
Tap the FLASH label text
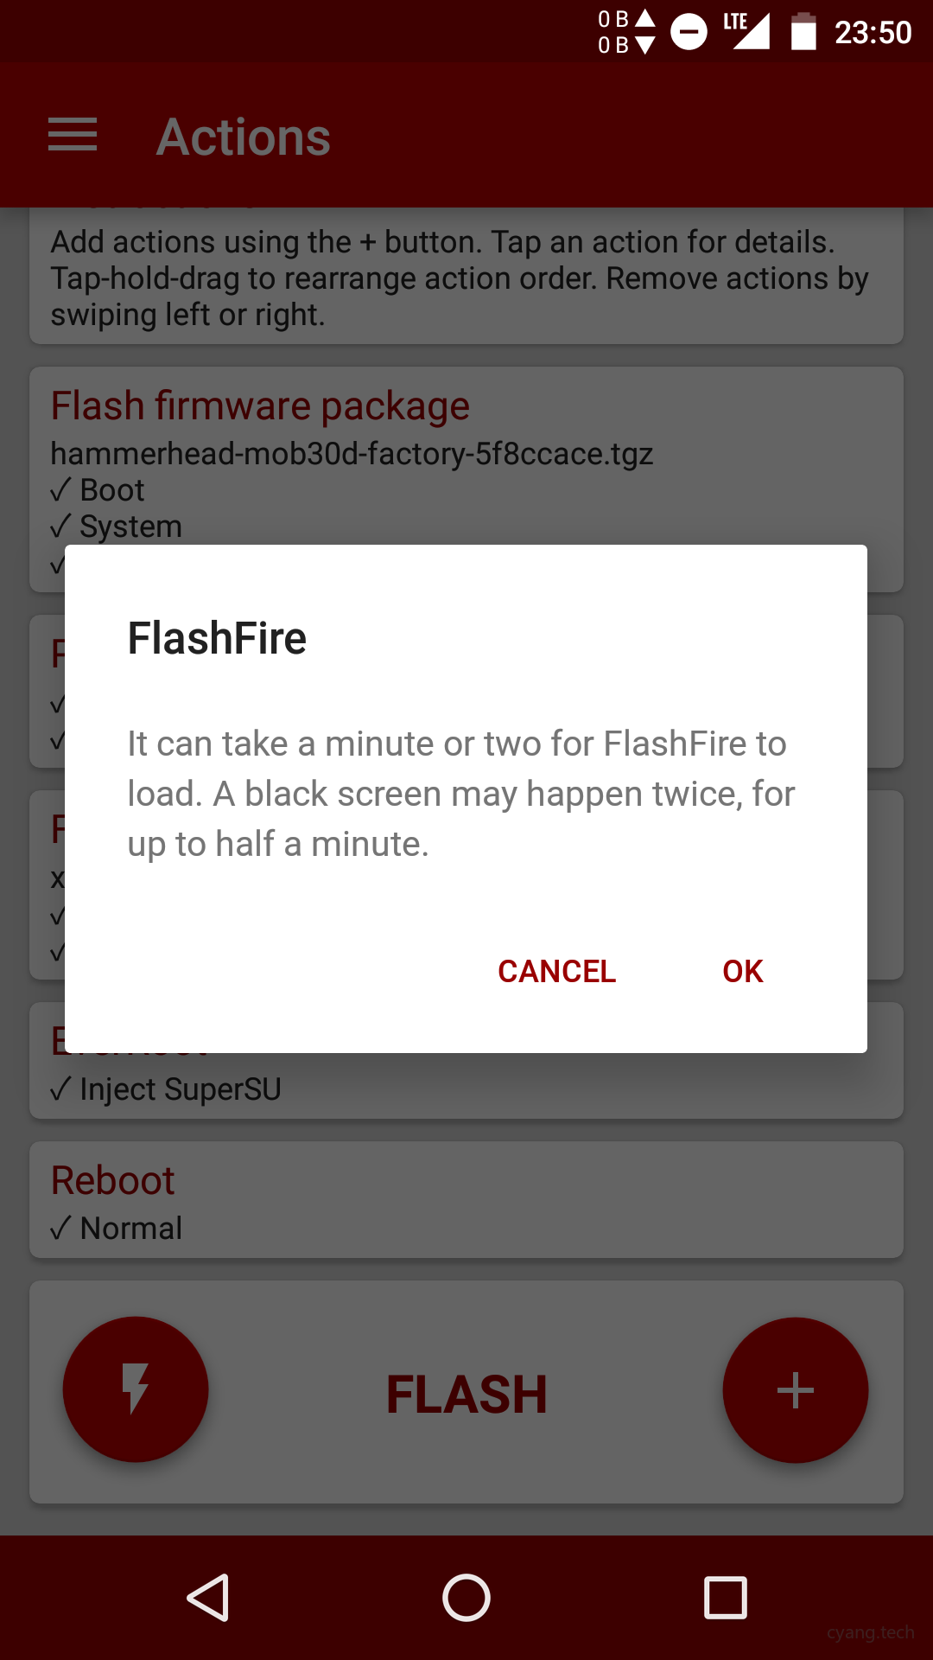point(466,1394)
